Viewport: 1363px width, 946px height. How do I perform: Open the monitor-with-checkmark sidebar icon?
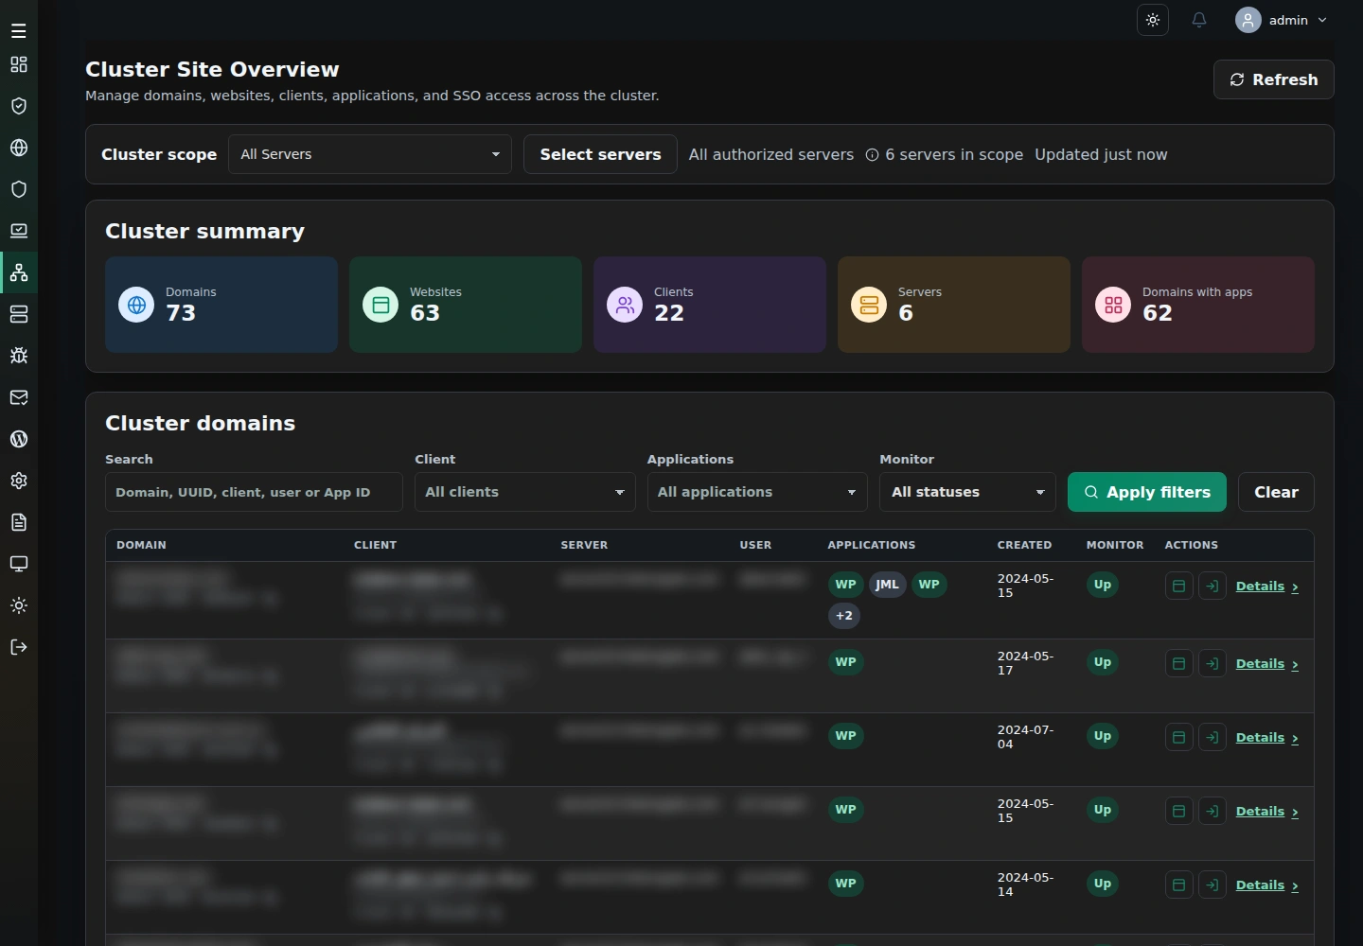(x=19, y=231)
